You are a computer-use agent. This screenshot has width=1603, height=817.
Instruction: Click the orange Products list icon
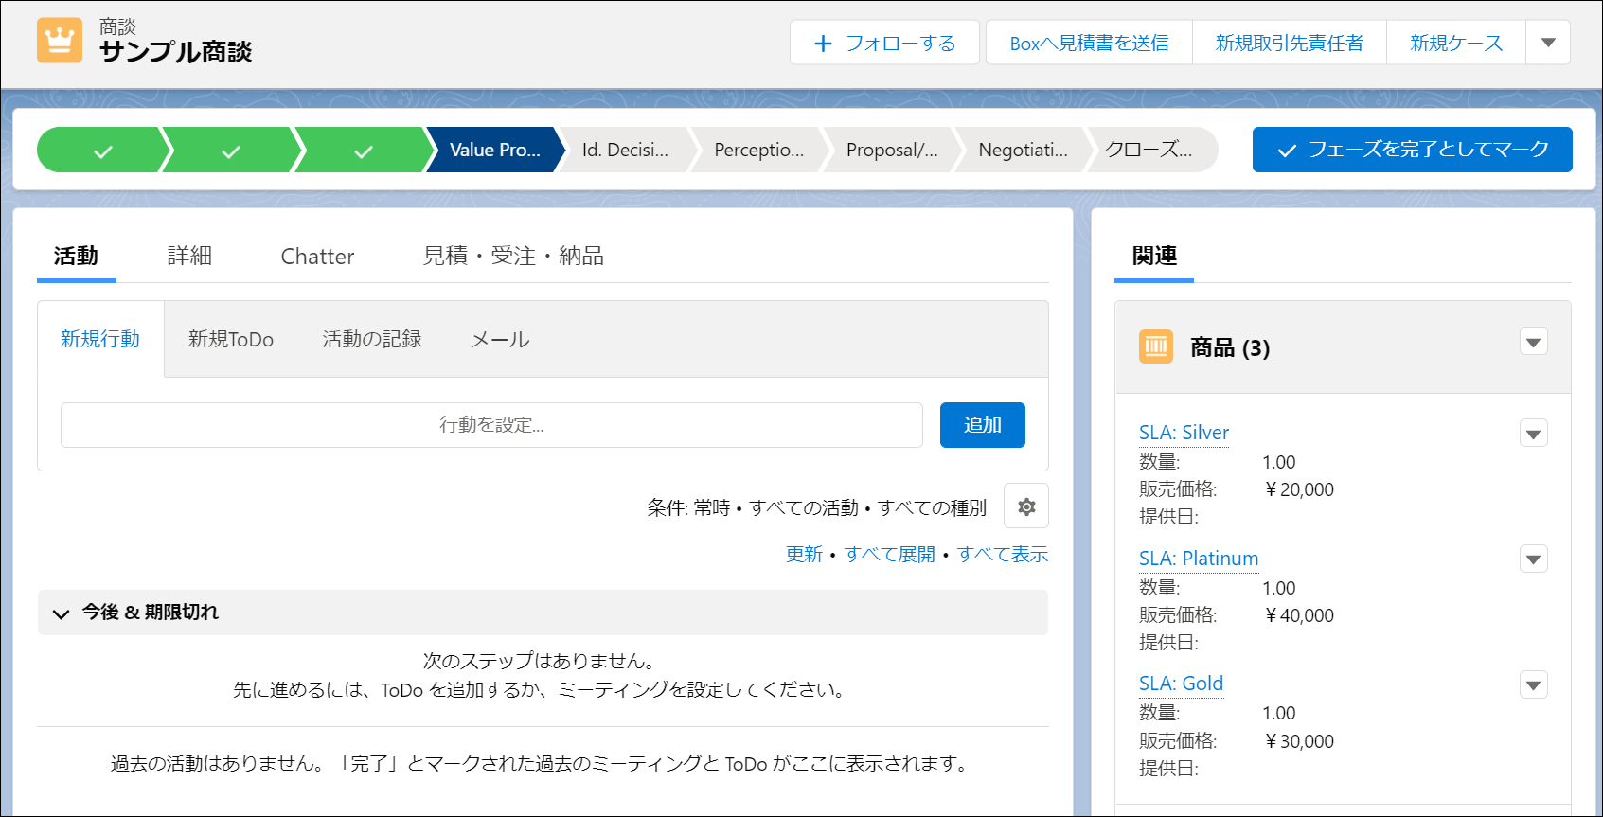click(x=1155, y=347)
